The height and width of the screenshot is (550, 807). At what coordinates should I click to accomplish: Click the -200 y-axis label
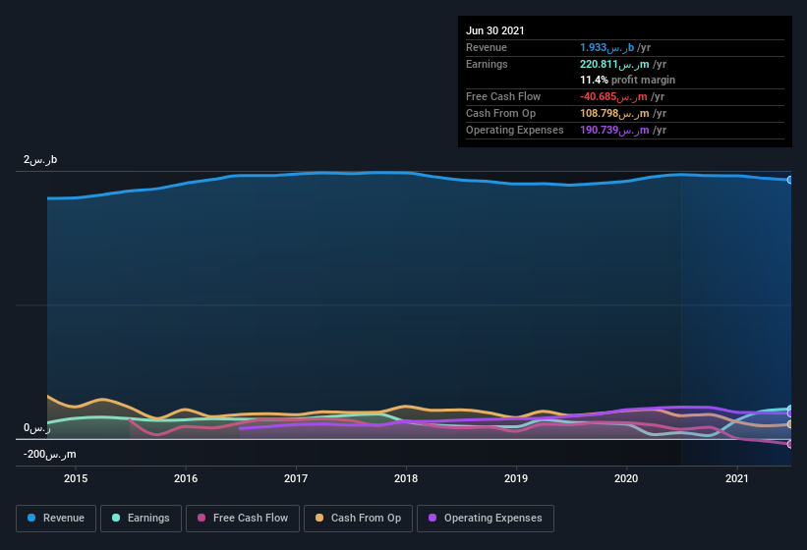[50, 455]
